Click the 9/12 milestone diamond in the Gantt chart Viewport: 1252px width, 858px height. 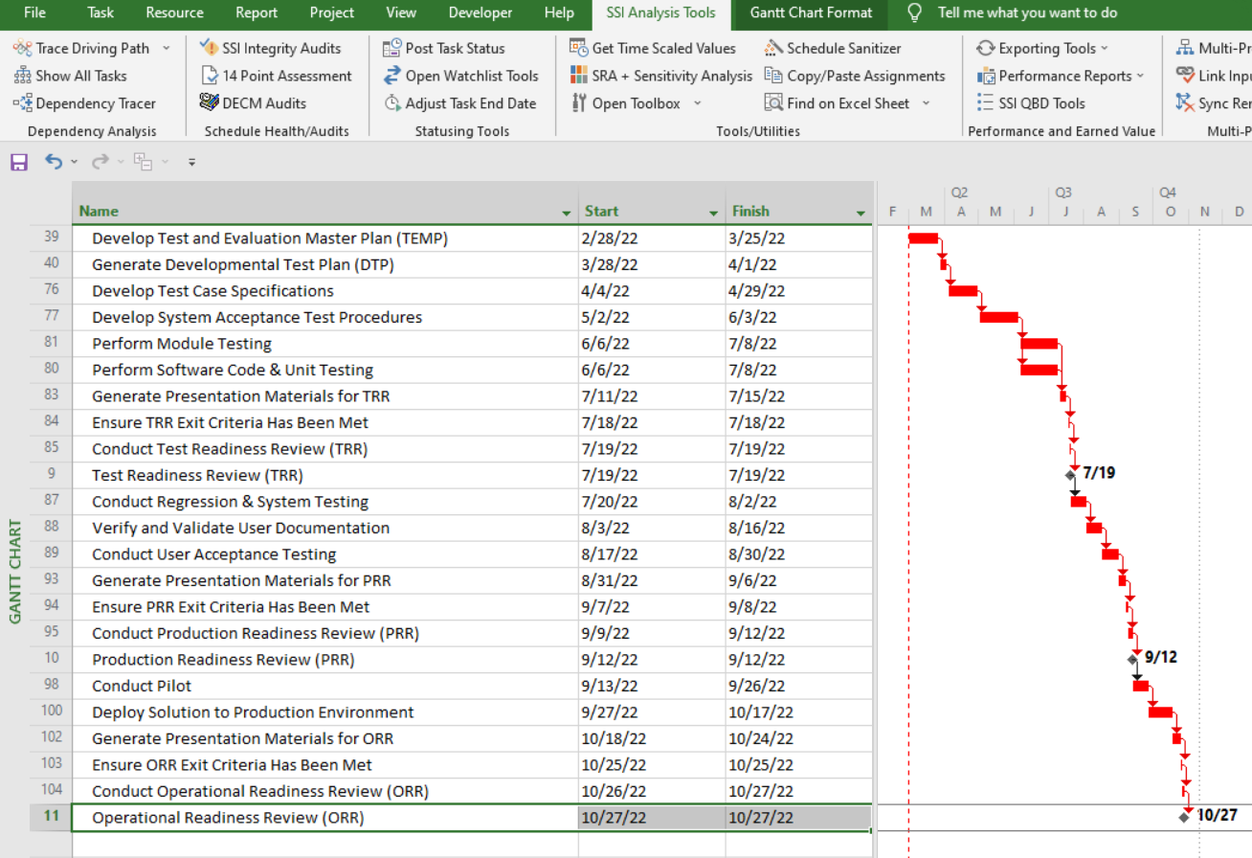[x=1132, y=659]
